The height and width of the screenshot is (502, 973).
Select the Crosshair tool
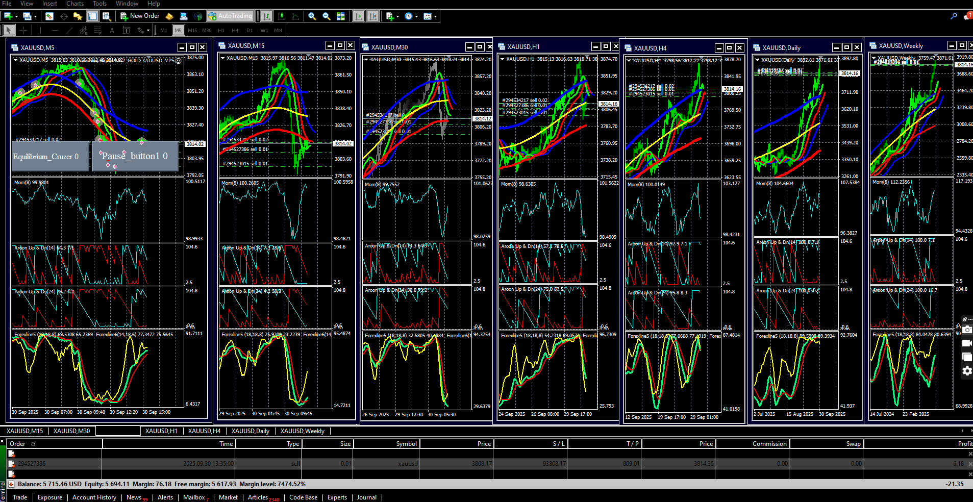[x=23, y=30]
